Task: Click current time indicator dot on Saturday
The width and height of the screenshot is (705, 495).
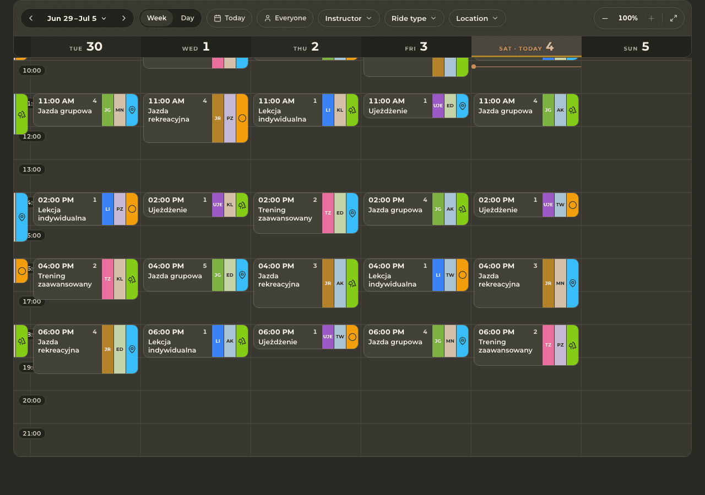Action: click(x=474, y=67)
